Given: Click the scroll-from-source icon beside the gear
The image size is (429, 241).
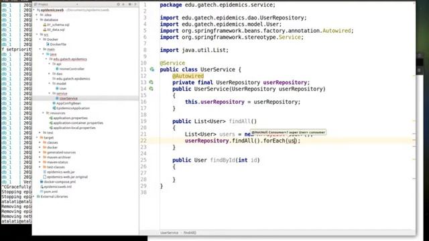Looking at the screenshot, I should coord(119,5).
